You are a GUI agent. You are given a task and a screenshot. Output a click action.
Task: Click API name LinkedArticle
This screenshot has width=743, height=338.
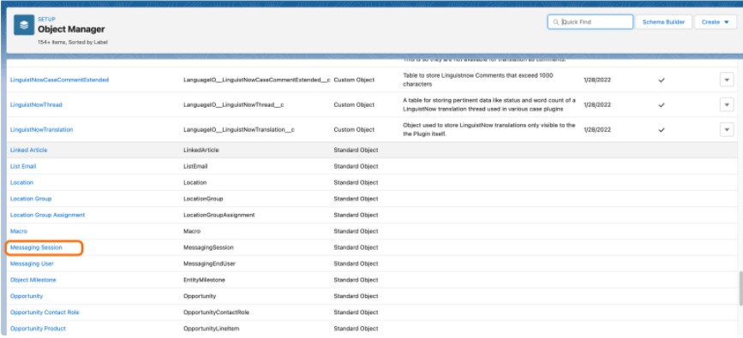click(x=201, y=150)
